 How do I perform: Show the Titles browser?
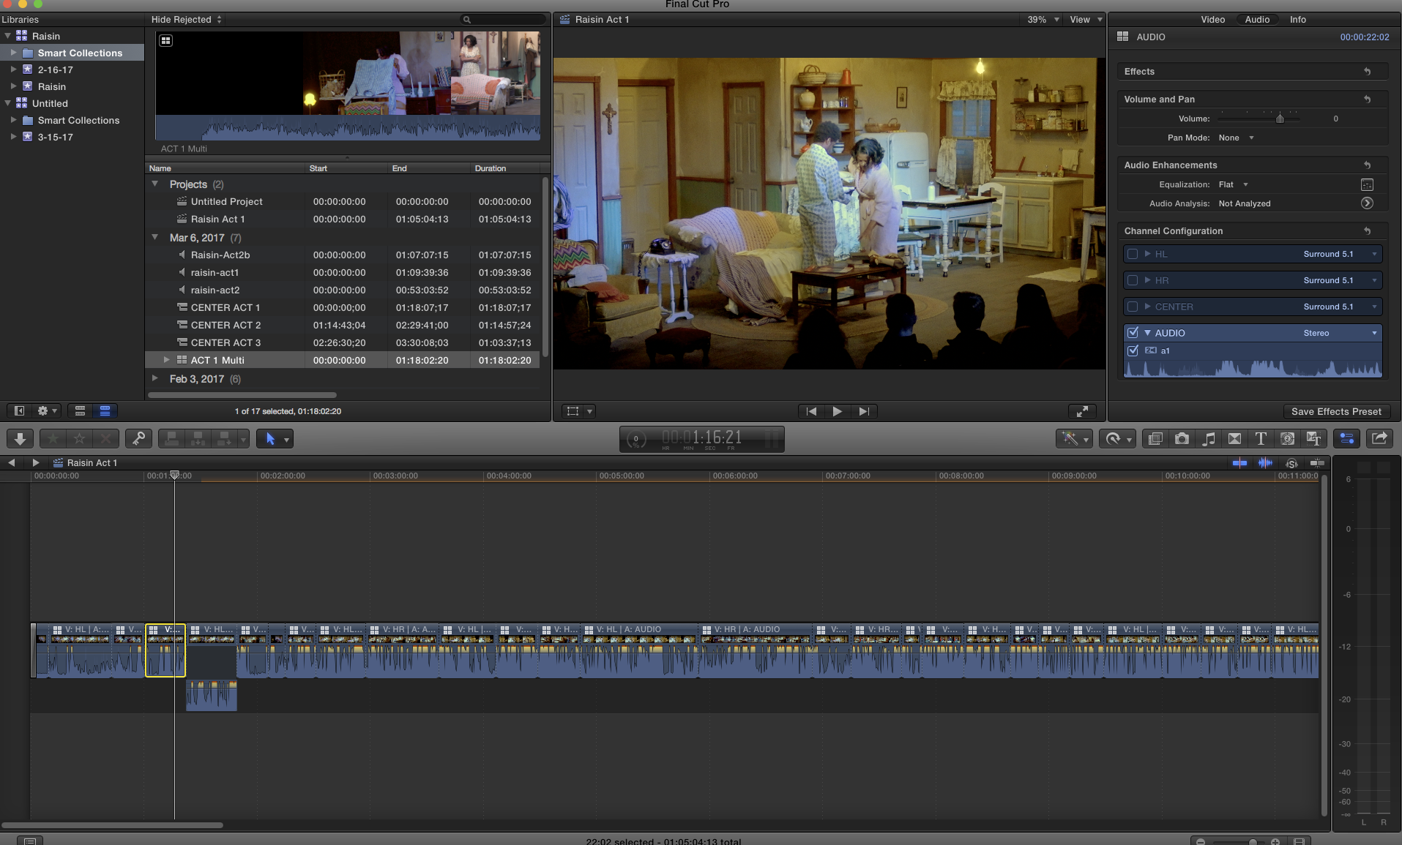coord(1261,438)
